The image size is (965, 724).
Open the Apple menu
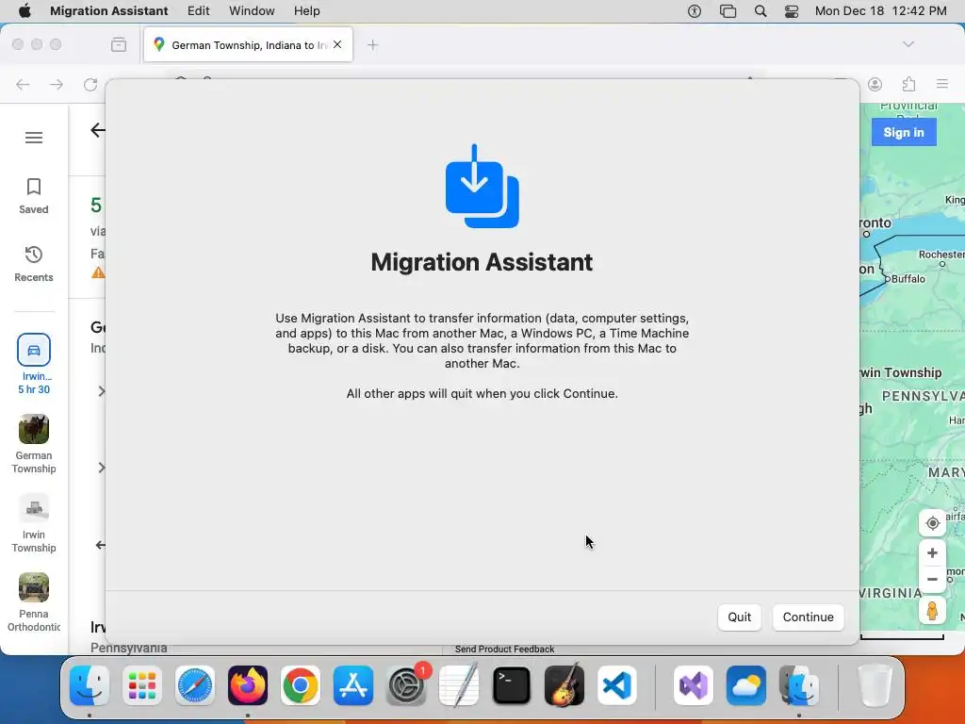click(x=25, y=11)
